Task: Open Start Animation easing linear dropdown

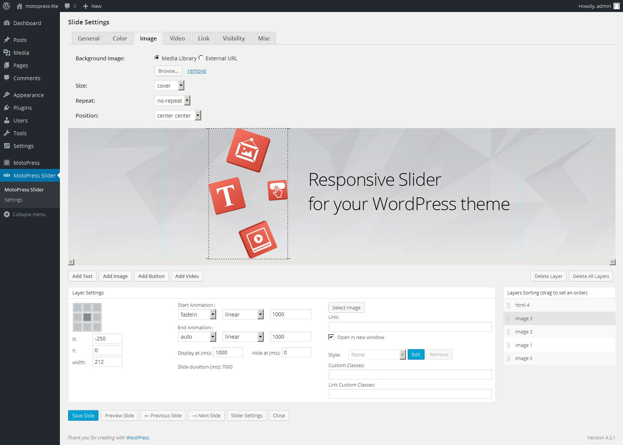Action: coord(243,314)
